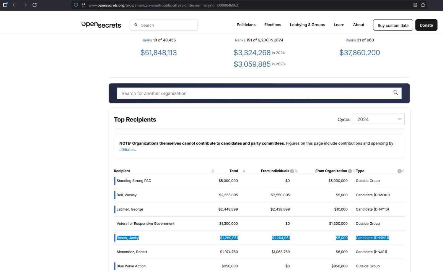
Task: Sort by From Individuals column arrows
Action: 296,171
